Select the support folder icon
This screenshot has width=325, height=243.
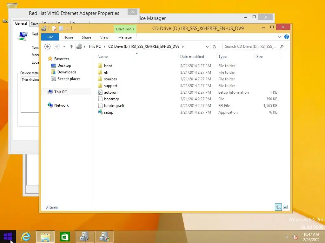tap(100, 85)
